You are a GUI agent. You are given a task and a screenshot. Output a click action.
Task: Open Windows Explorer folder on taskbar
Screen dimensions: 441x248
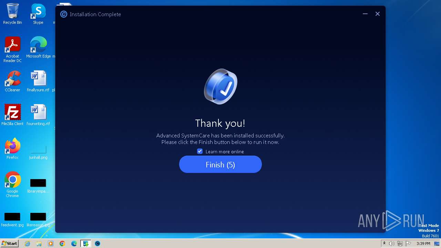click(39, 244)
